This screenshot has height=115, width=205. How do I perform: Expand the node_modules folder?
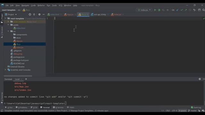tap(8, 22)
